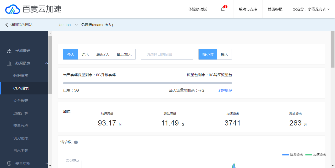Click the 263 源站请求 value
The width and height of the screenshot is (335, 168).
[295, 123]
